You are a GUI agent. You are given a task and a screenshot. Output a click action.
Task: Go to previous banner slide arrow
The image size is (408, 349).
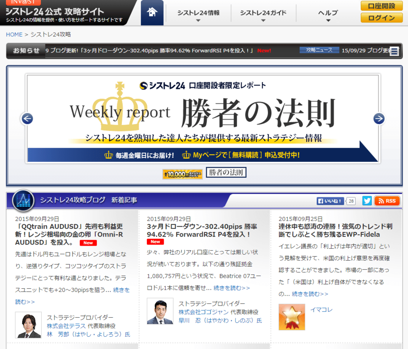click(x=27, y=119)
